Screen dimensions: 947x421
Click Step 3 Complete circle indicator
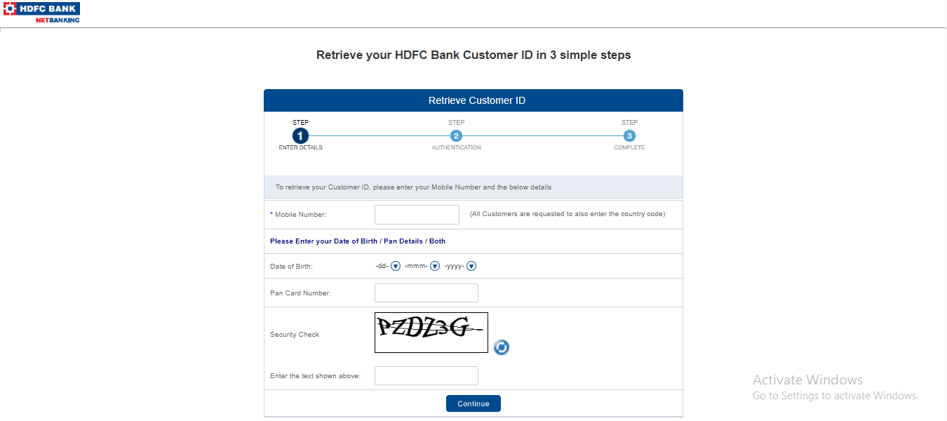coord(629,135)
